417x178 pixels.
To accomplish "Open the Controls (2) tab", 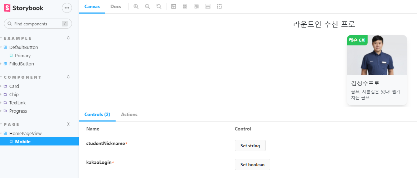I will pyautogui.click(x=97, y=114).
